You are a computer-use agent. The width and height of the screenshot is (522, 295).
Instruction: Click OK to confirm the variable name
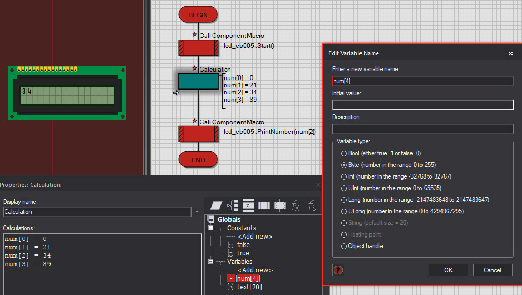pyautogui.click(x=448, y=270)
